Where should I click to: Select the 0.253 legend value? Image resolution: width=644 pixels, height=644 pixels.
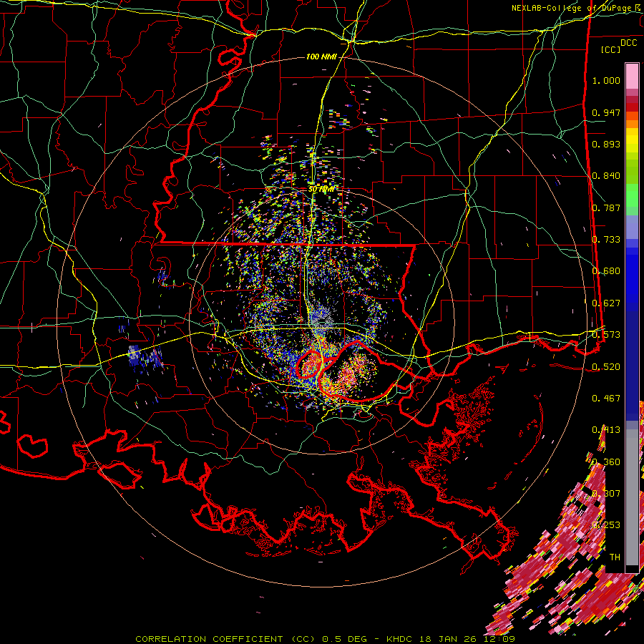tap(606, 525)
